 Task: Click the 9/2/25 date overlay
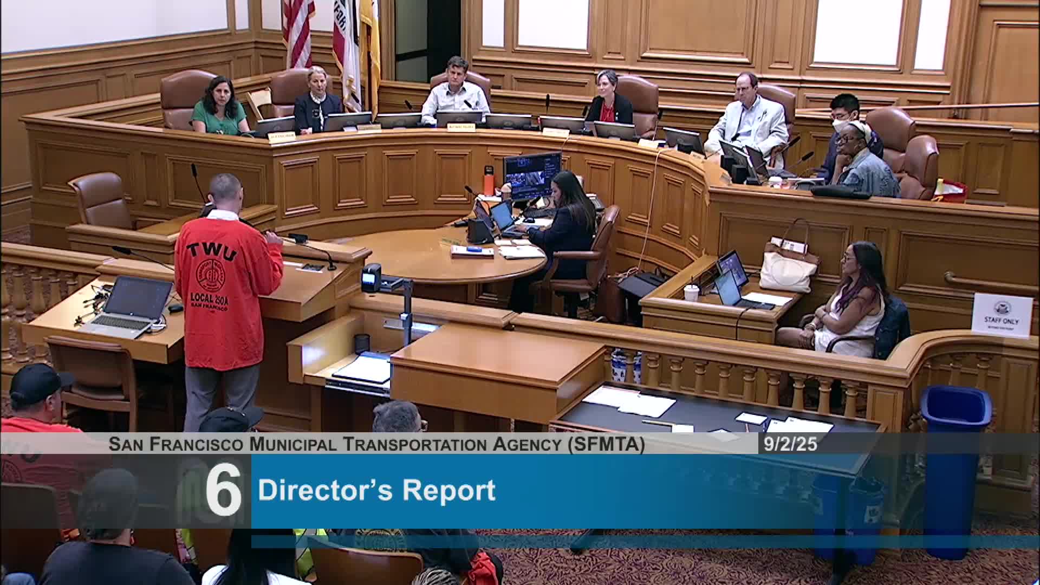(790, 444)
